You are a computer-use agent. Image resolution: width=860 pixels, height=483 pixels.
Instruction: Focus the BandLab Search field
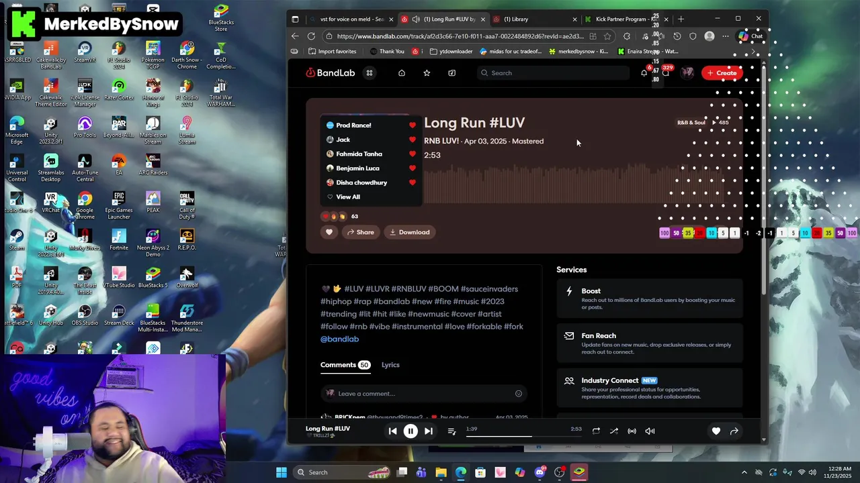coord(553,73)
